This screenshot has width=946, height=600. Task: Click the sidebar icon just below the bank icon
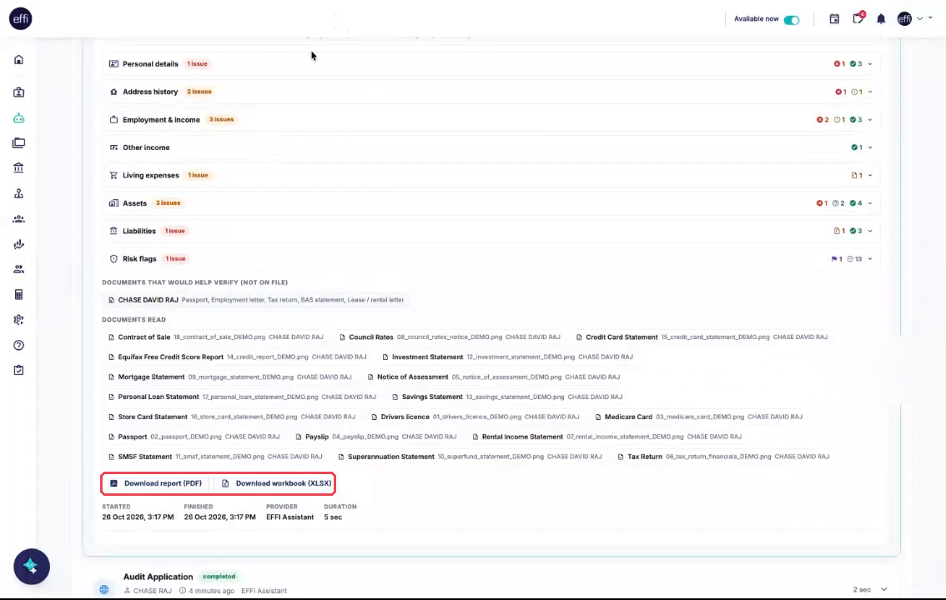[18, 193]
